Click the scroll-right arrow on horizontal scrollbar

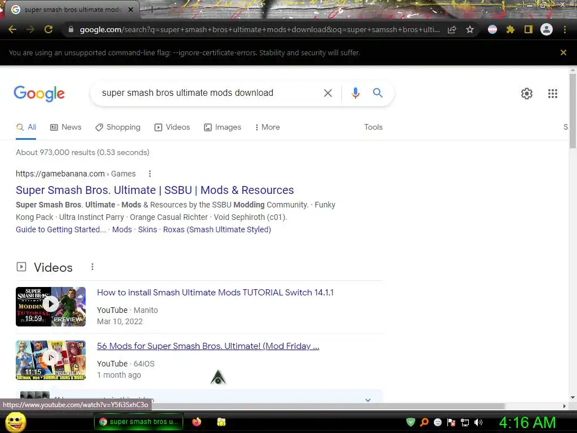point(565,406)
